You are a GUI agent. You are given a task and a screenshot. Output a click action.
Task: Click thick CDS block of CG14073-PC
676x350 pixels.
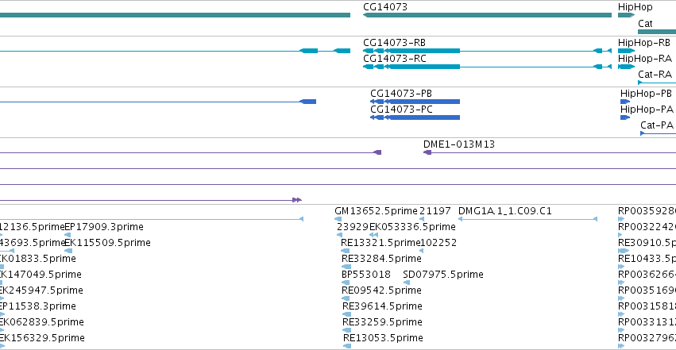click(423, 117)
